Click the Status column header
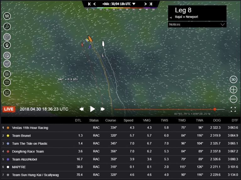The width and height of the screenshot is (241, 180). tap(94, 120)
